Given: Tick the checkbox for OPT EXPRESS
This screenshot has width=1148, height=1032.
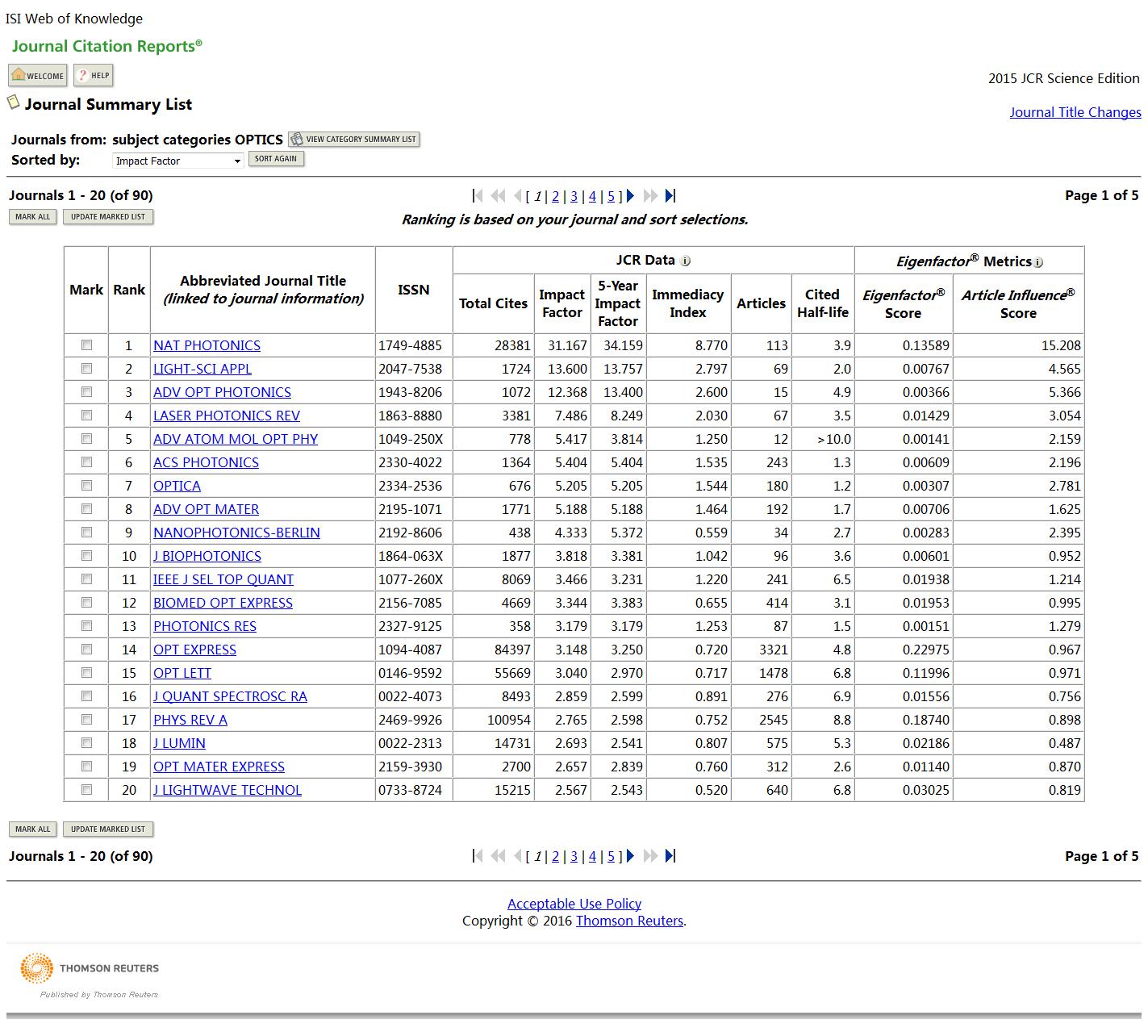Looking at the screenshot, I should click(x=86, y=650).
